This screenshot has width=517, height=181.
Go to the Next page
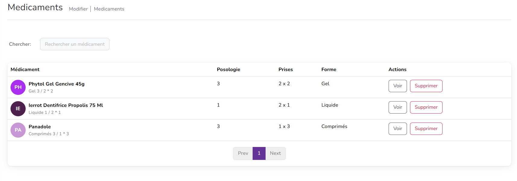(x=275, y=153)
